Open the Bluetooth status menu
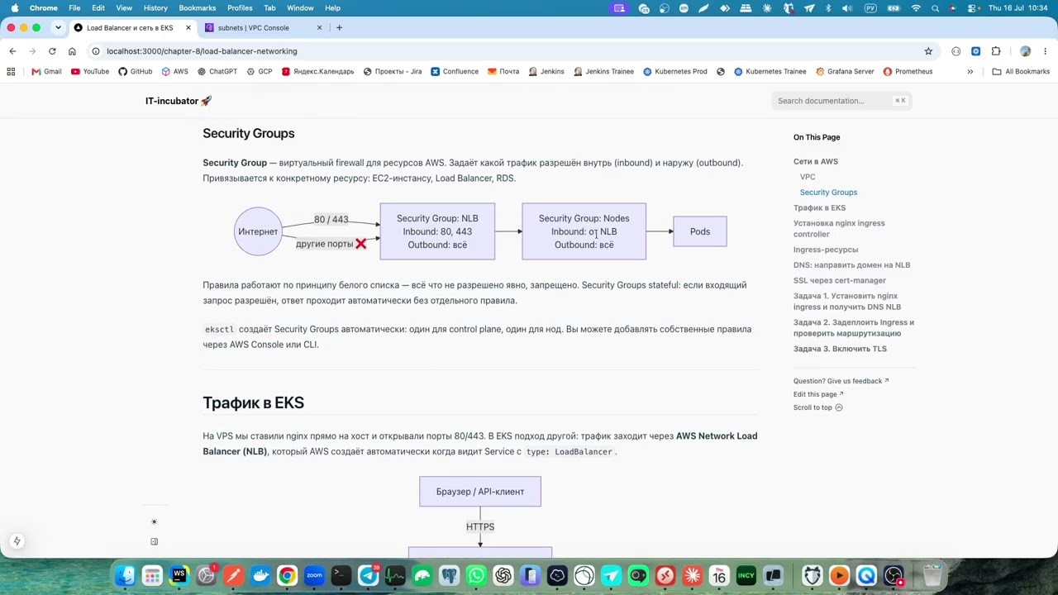 click(x=830, y=8)
